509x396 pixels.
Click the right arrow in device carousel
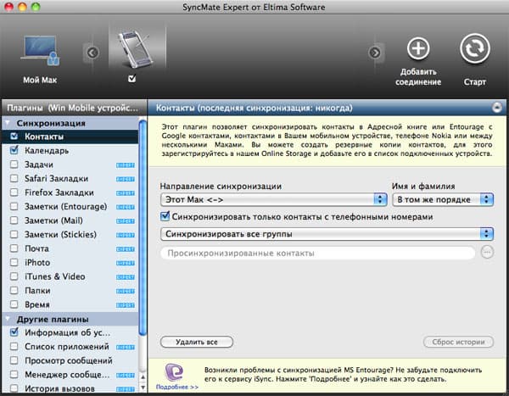pos(375,53)
